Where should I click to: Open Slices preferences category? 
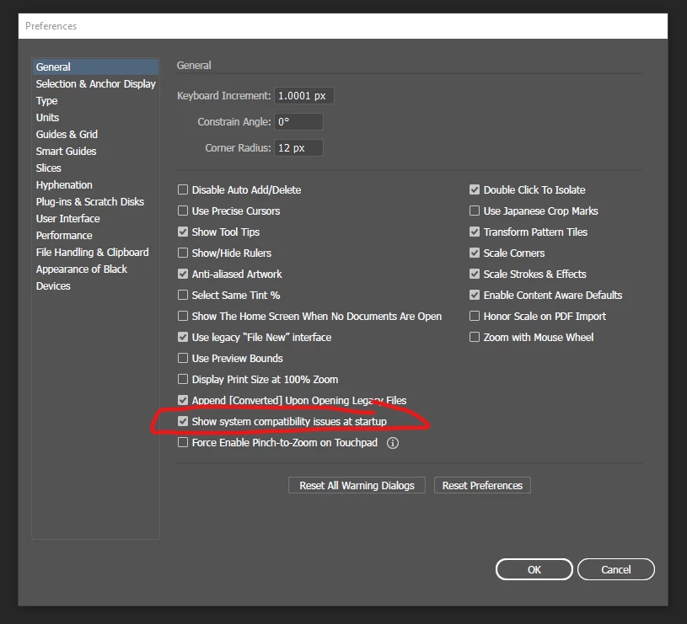95,168
